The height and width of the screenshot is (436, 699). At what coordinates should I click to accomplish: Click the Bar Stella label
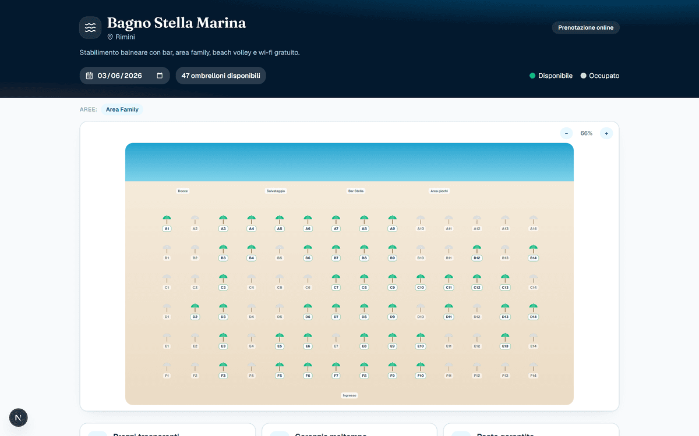click(355, 191)
